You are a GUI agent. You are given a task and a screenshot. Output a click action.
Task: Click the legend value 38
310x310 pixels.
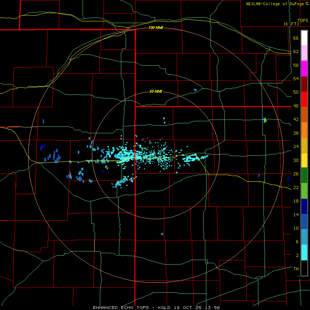pyautogui.click(x=296, y=133)
